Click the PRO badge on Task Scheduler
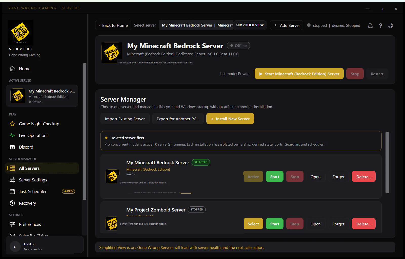Screen dimensions: 405x259 click(68, 191)
